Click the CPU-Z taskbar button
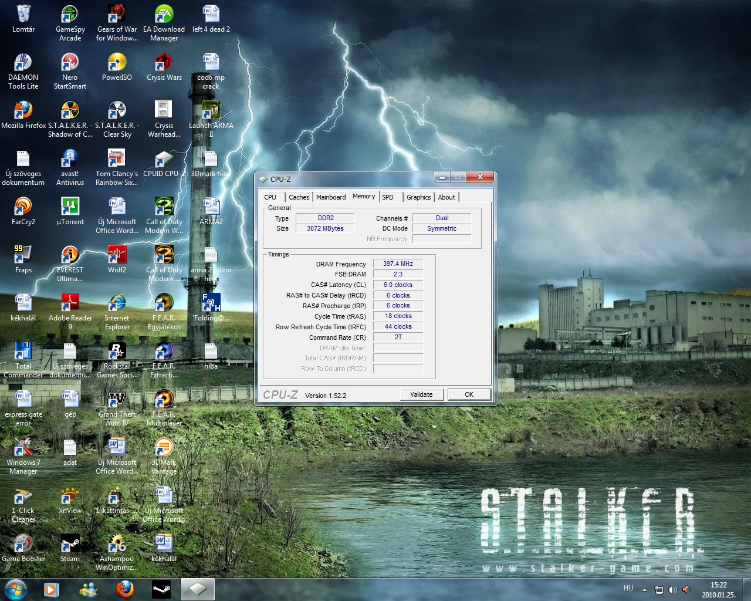This screenshot has height=601, width=751. (x=198, y=589)
